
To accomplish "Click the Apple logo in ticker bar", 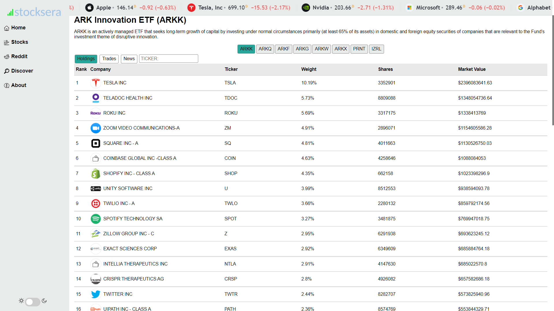I will click(89, 8).
